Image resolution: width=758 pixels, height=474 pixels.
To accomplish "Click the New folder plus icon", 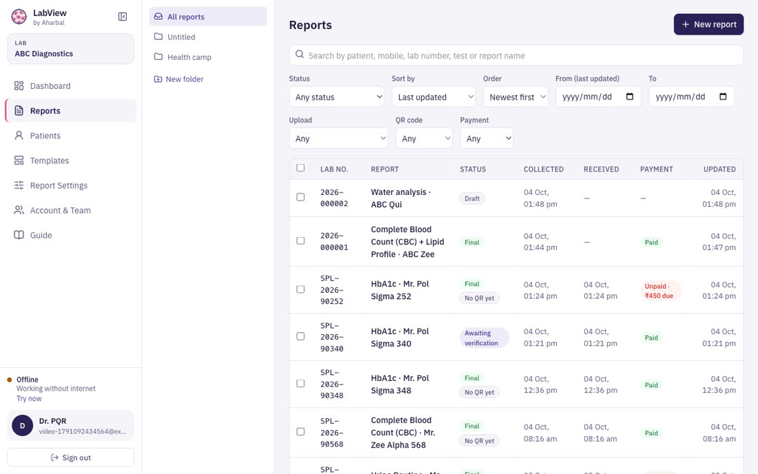I will pos(158,79).
